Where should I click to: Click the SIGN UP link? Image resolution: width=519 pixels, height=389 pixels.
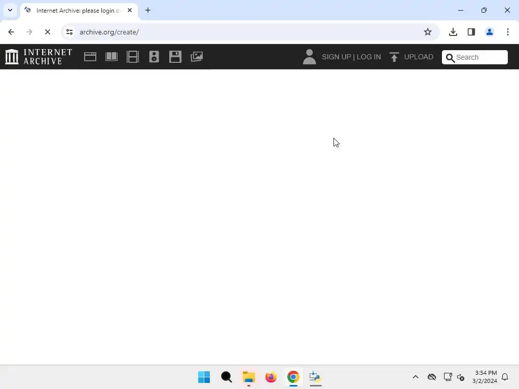[x=337, y=57]
